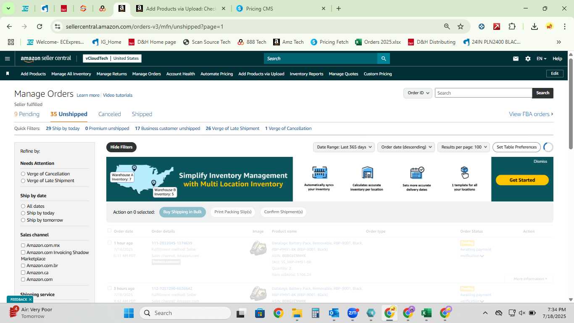Click the Edit button on the nav bar
Image resolution: width=574 pixels, height=323 pixels.
pyautogui.click(x=555, y=74)
